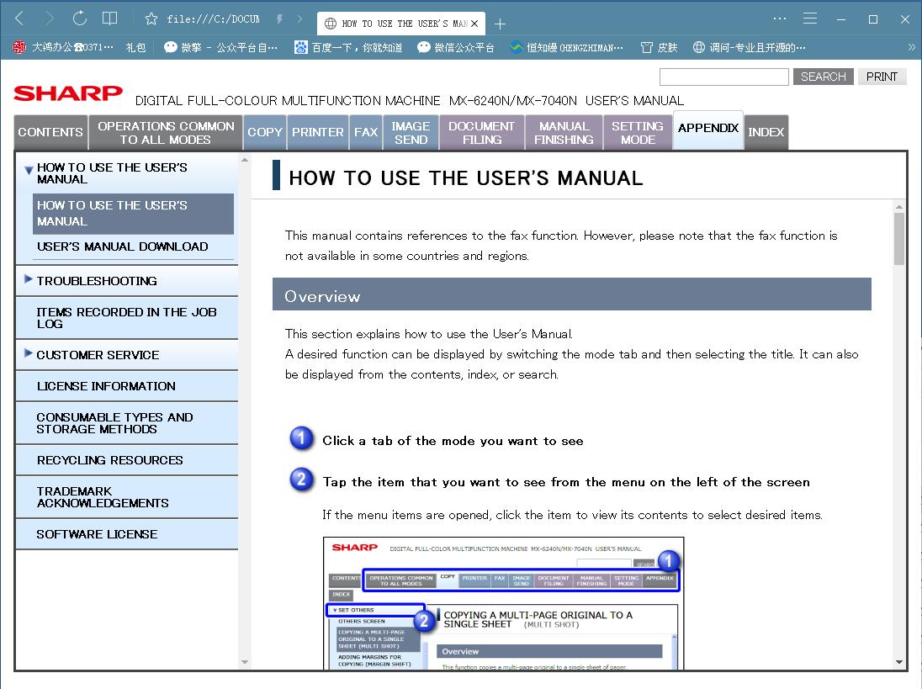Open the 微擎 - 公众平台 bookmark
Viewport: 922px width, 689px height.
click(x=220, y=47)
